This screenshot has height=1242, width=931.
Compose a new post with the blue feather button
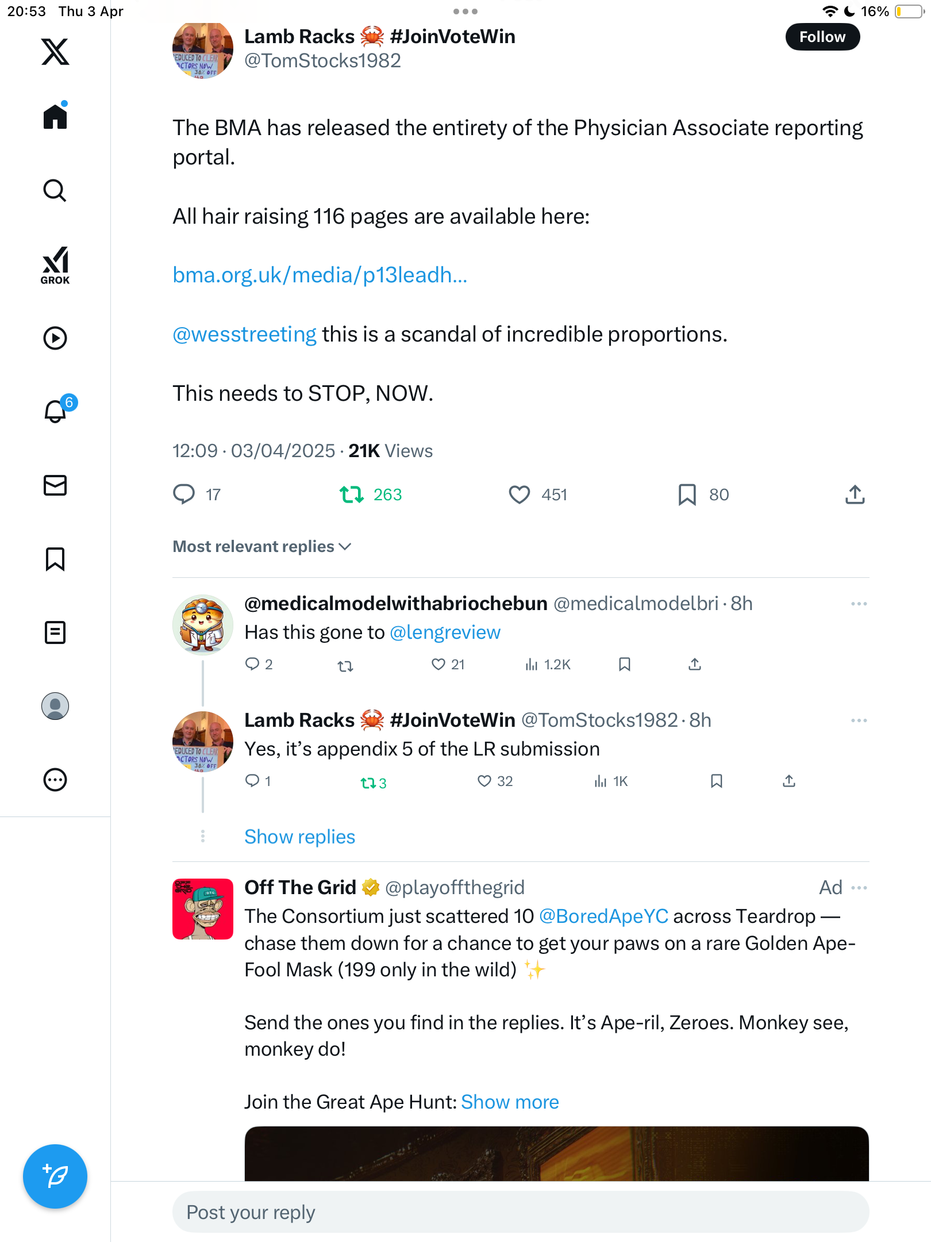tap(55, 1176)
